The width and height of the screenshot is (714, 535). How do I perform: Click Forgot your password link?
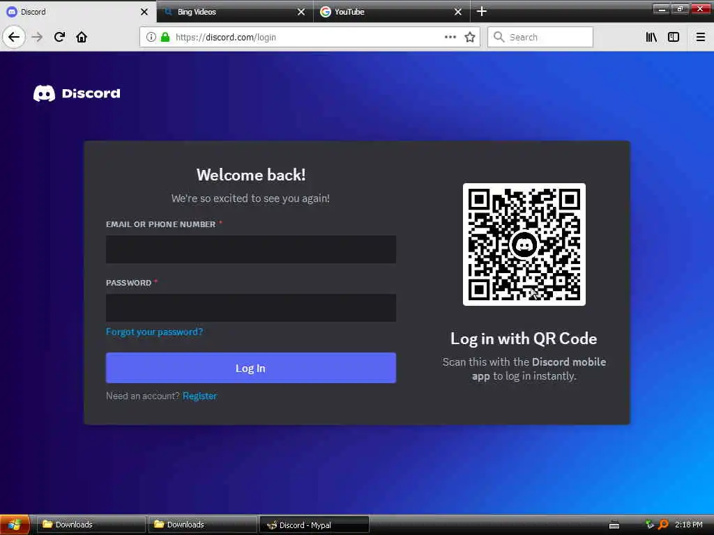(154, 332)
